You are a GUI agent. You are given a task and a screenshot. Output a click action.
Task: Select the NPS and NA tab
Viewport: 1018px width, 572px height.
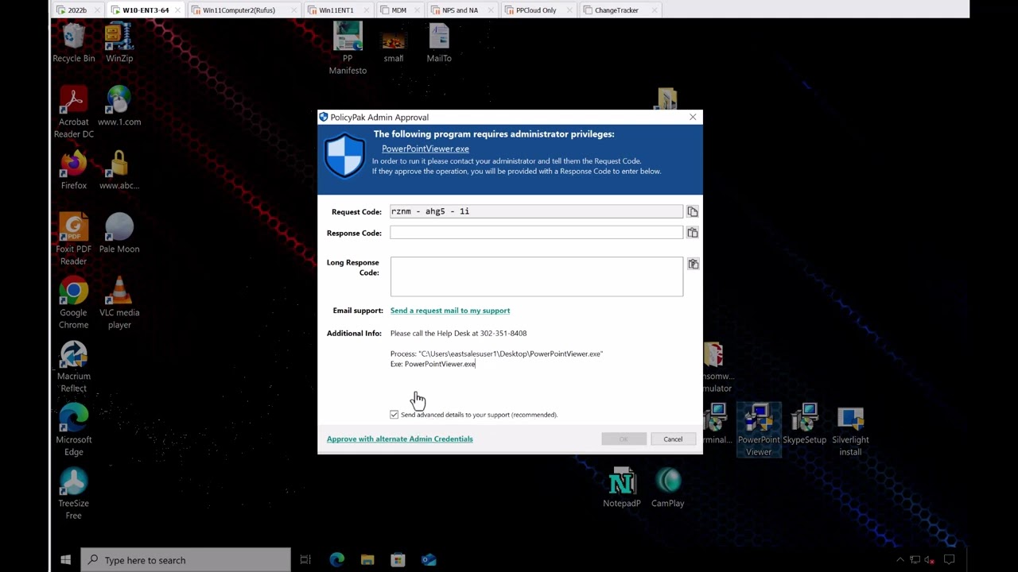(460, 10)
